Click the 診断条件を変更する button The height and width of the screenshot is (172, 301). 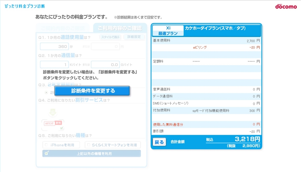click(92, 91)
